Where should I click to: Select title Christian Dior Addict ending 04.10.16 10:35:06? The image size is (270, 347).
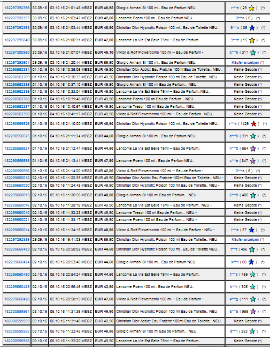click(169, 70)
